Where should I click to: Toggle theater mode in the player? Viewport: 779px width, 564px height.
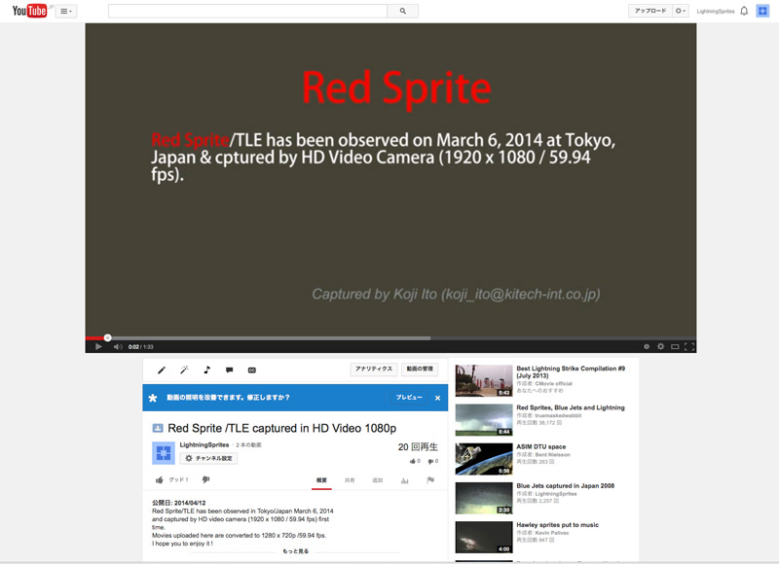675,346
